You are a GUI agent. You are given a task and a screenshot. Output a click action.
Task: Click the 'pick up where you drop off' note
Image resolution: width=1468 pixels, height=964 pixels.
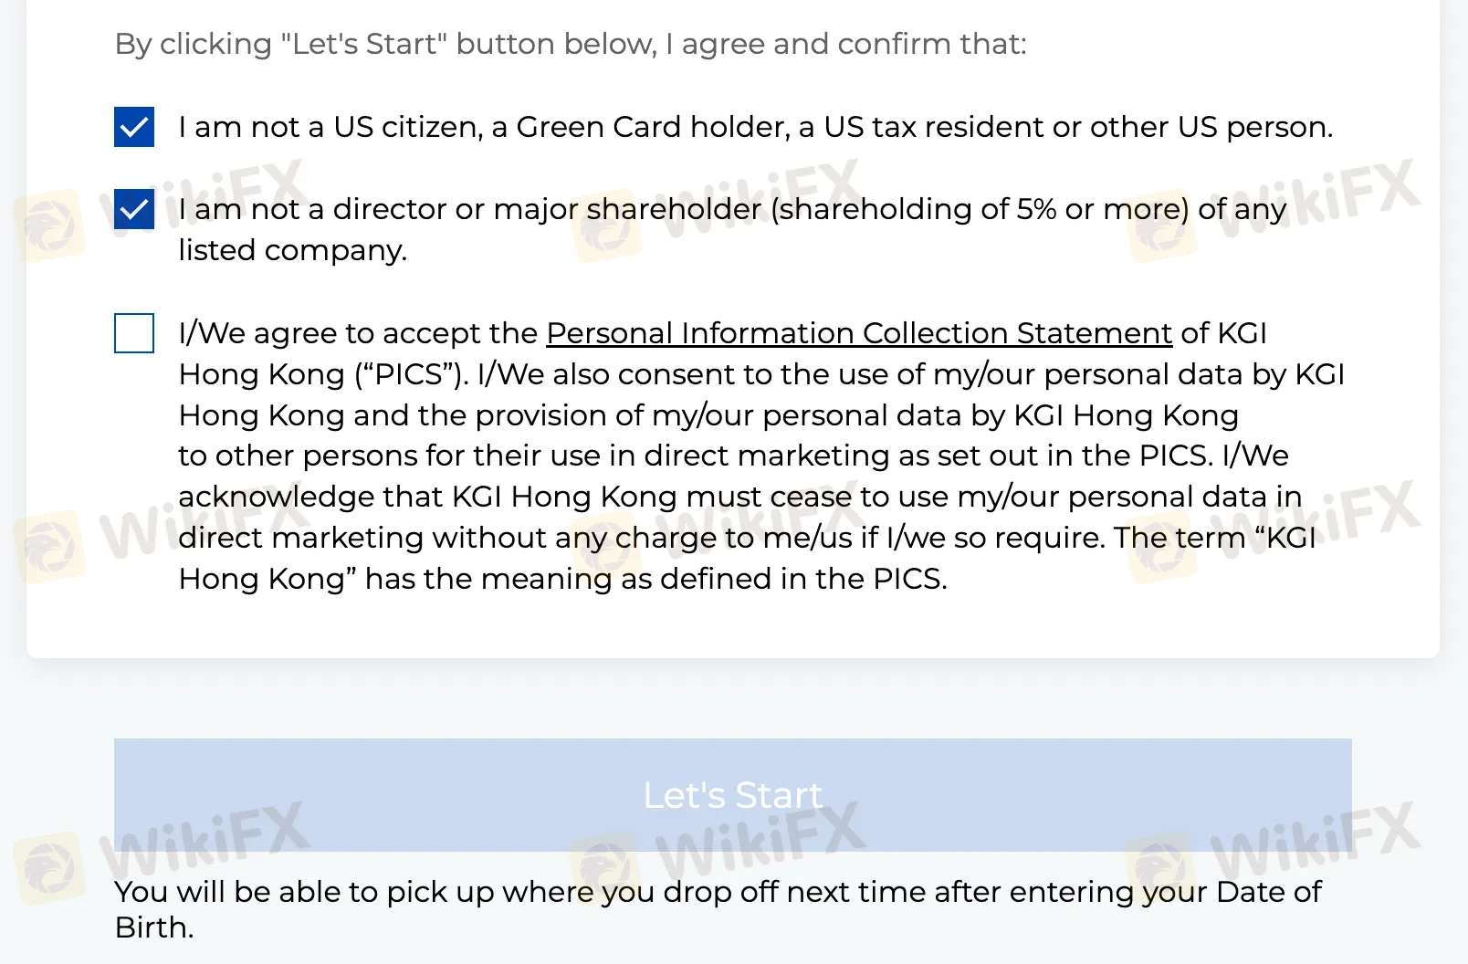pyautogui.click(x=718, y=909)
